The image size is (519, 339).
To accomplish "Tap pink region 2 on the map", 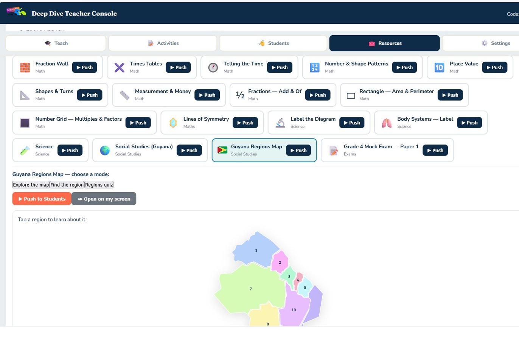I will [x=280, y=262].
